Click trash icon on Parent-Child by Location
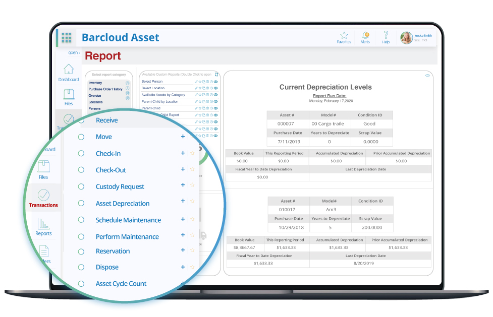The image size is (493, 317). [207, 101]
